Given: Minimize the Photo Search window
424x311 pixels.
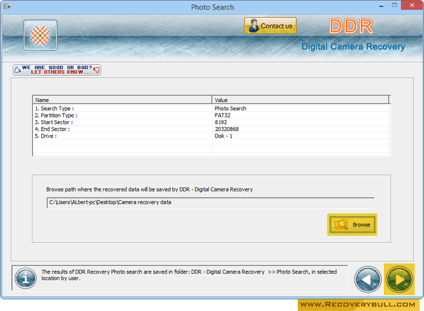Looking at the screenshot, I should tap(381, 5).
